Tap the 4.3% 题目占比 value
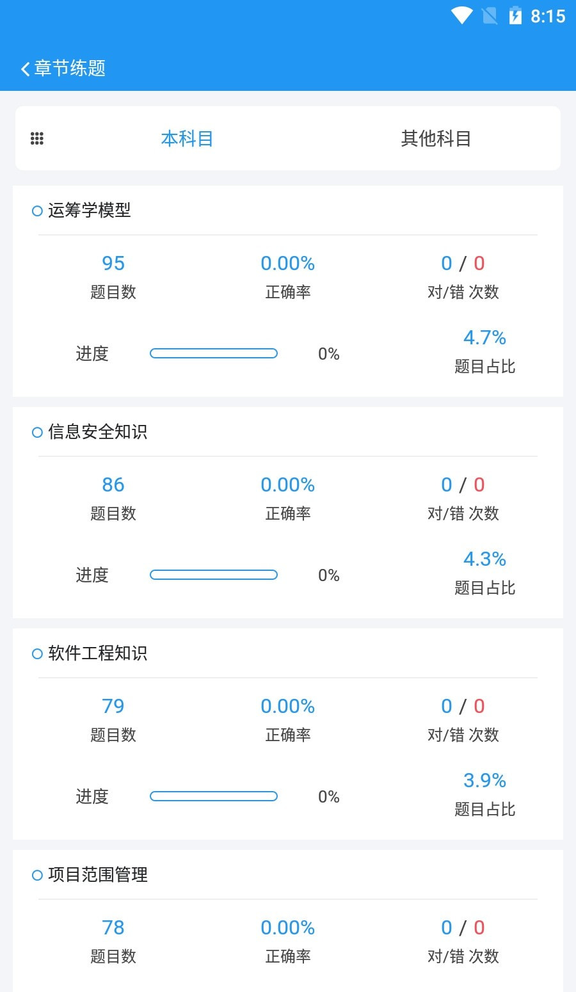The width and height of the screenshot is (576, 992). [x=484, y=559]
